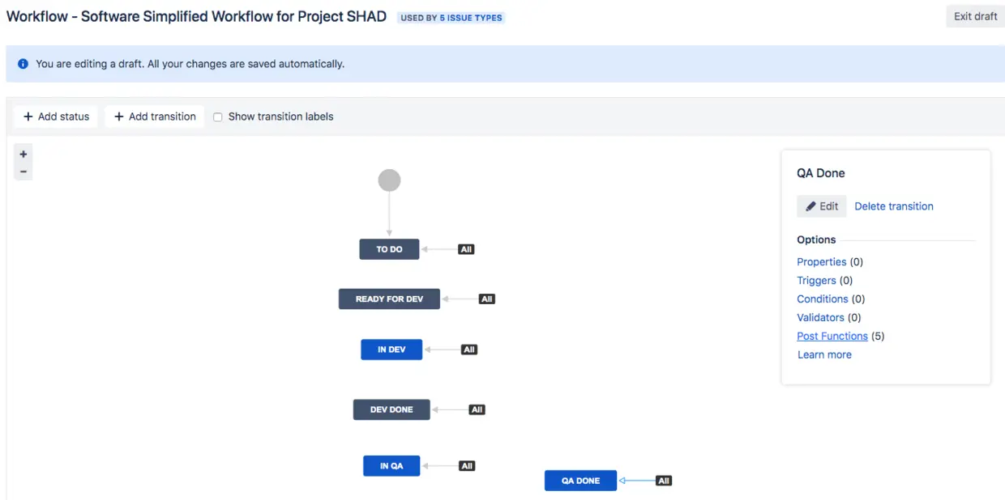Click the Exit draft button
Screen dimensions: 1005x500
coord(974,15)
